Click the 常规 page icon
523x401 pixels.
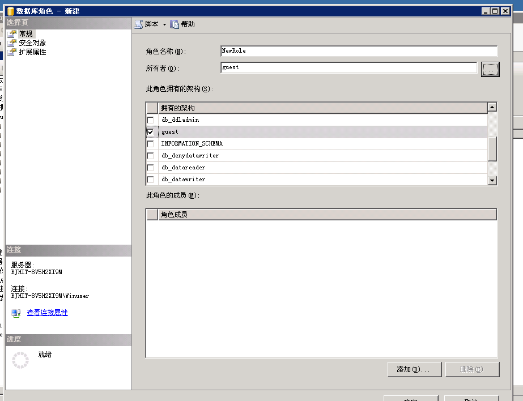(12, 33)
